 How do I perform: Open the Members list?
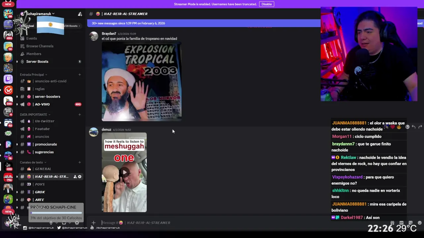pyautogui.click(x=50, y=54)
